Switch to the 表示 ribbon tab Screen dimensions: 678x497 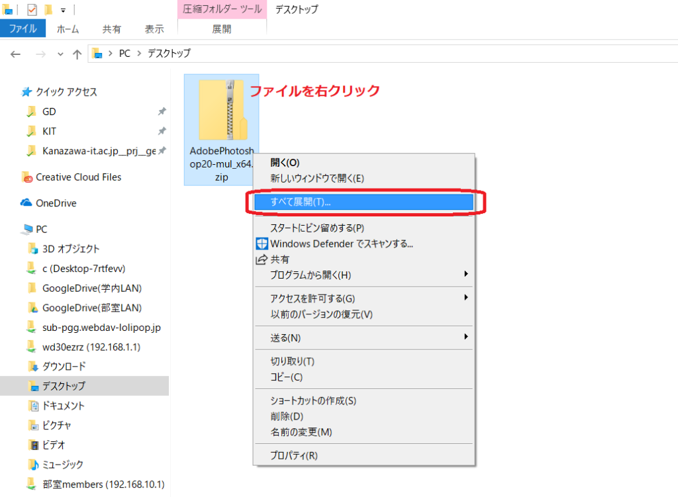point(154,29)
